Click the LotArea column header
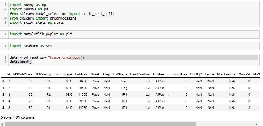Image resolution: width=263 pixels, height=126 pixels. click(81, 74)
